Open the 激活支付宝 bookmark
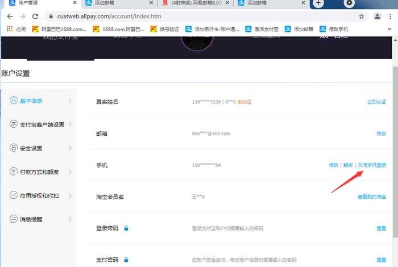 262,29
